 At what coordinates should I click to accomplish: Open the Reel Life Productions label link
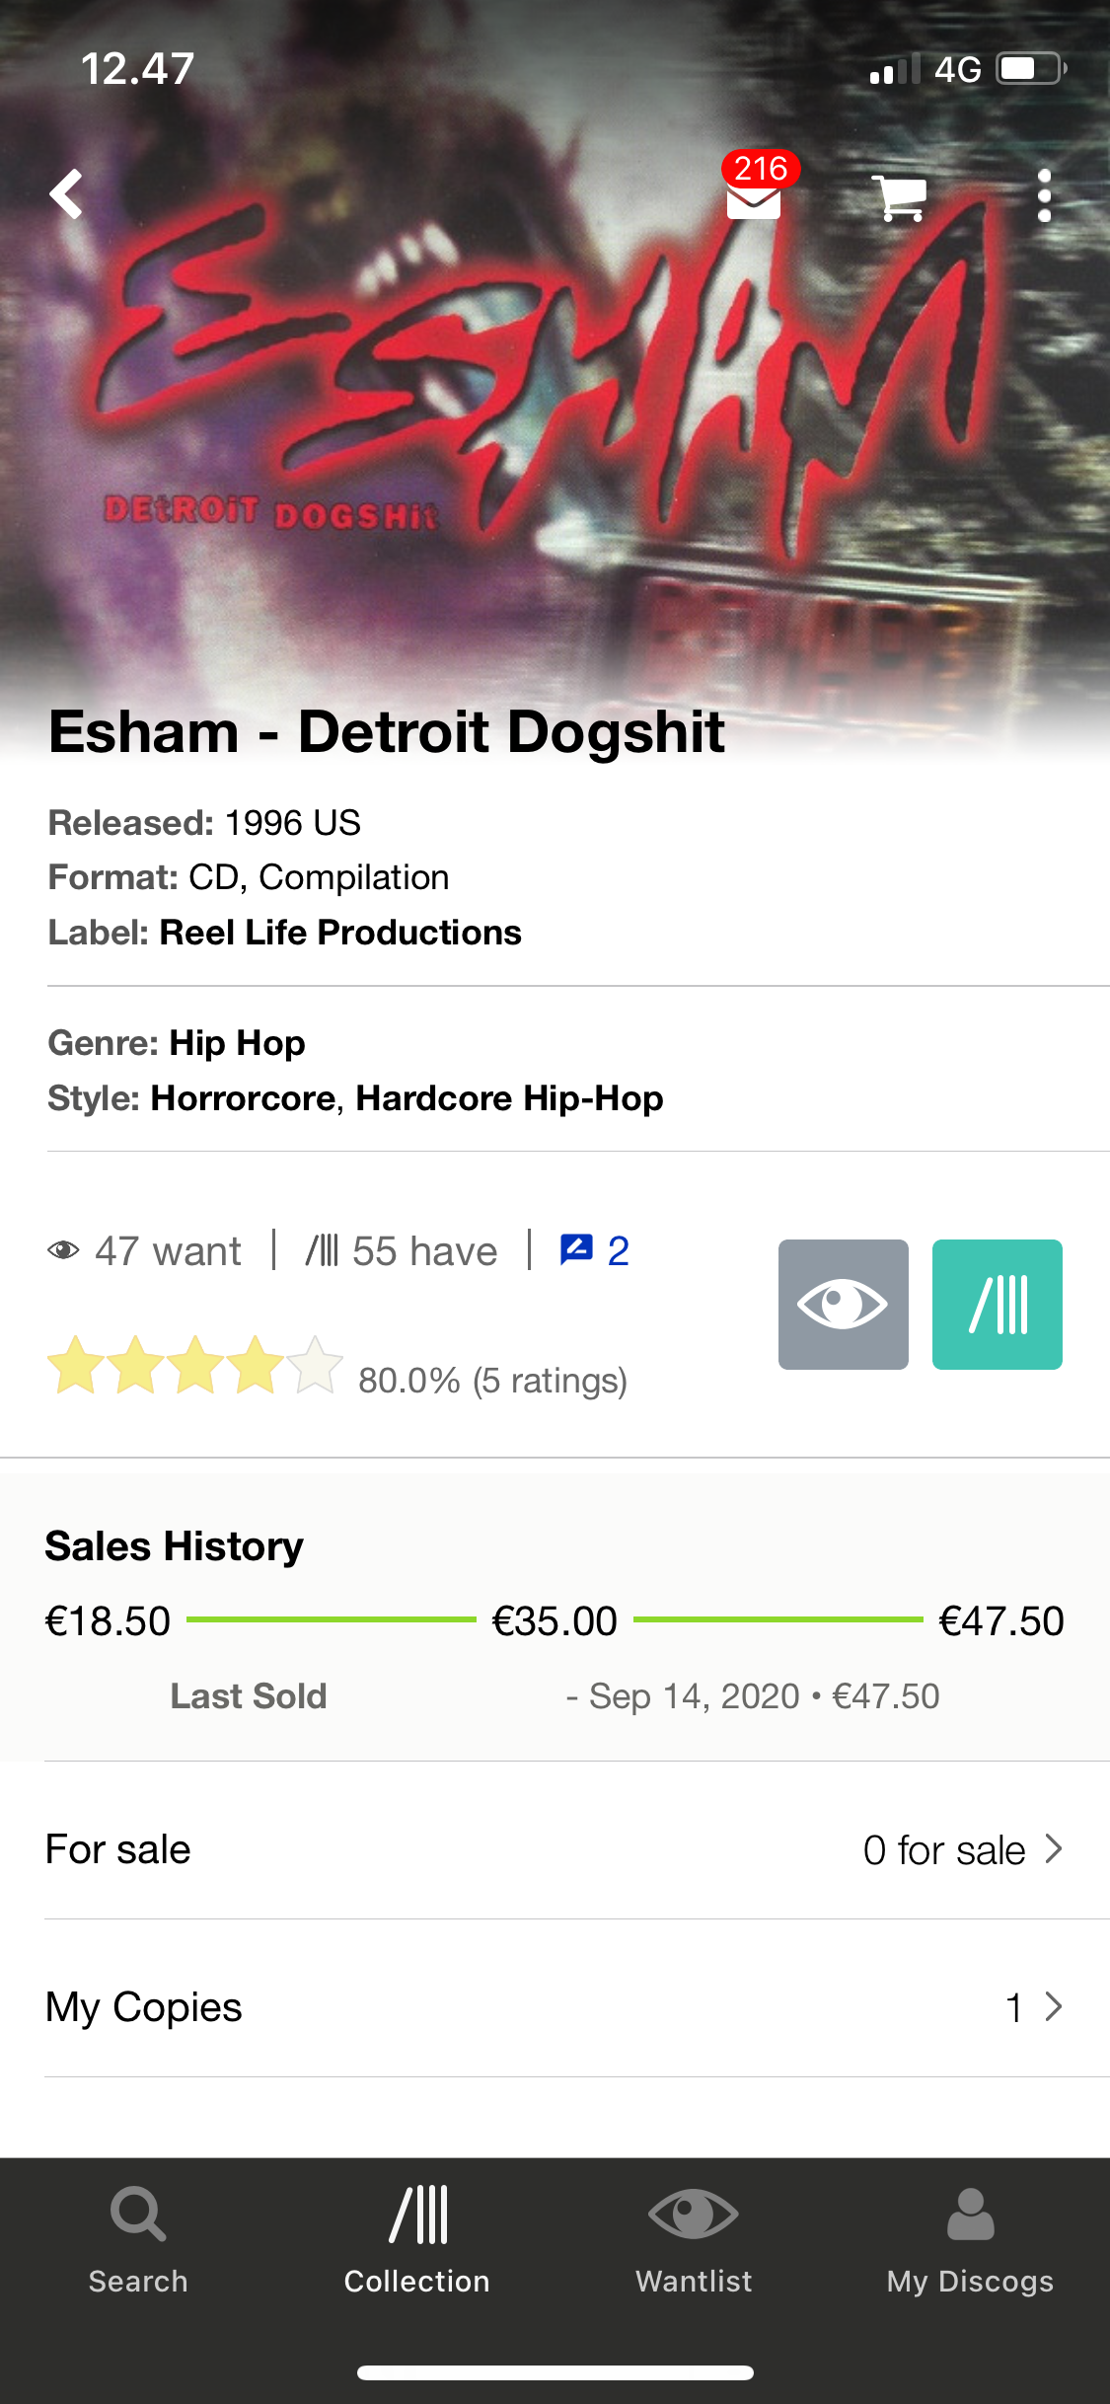point(340,933)
